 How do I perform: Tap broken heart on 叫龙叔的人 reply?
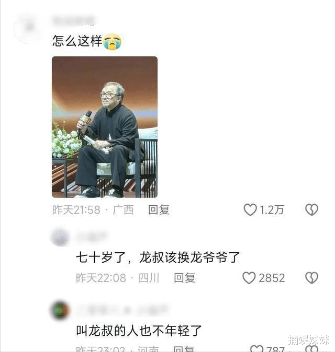click(x=312, y=349)
